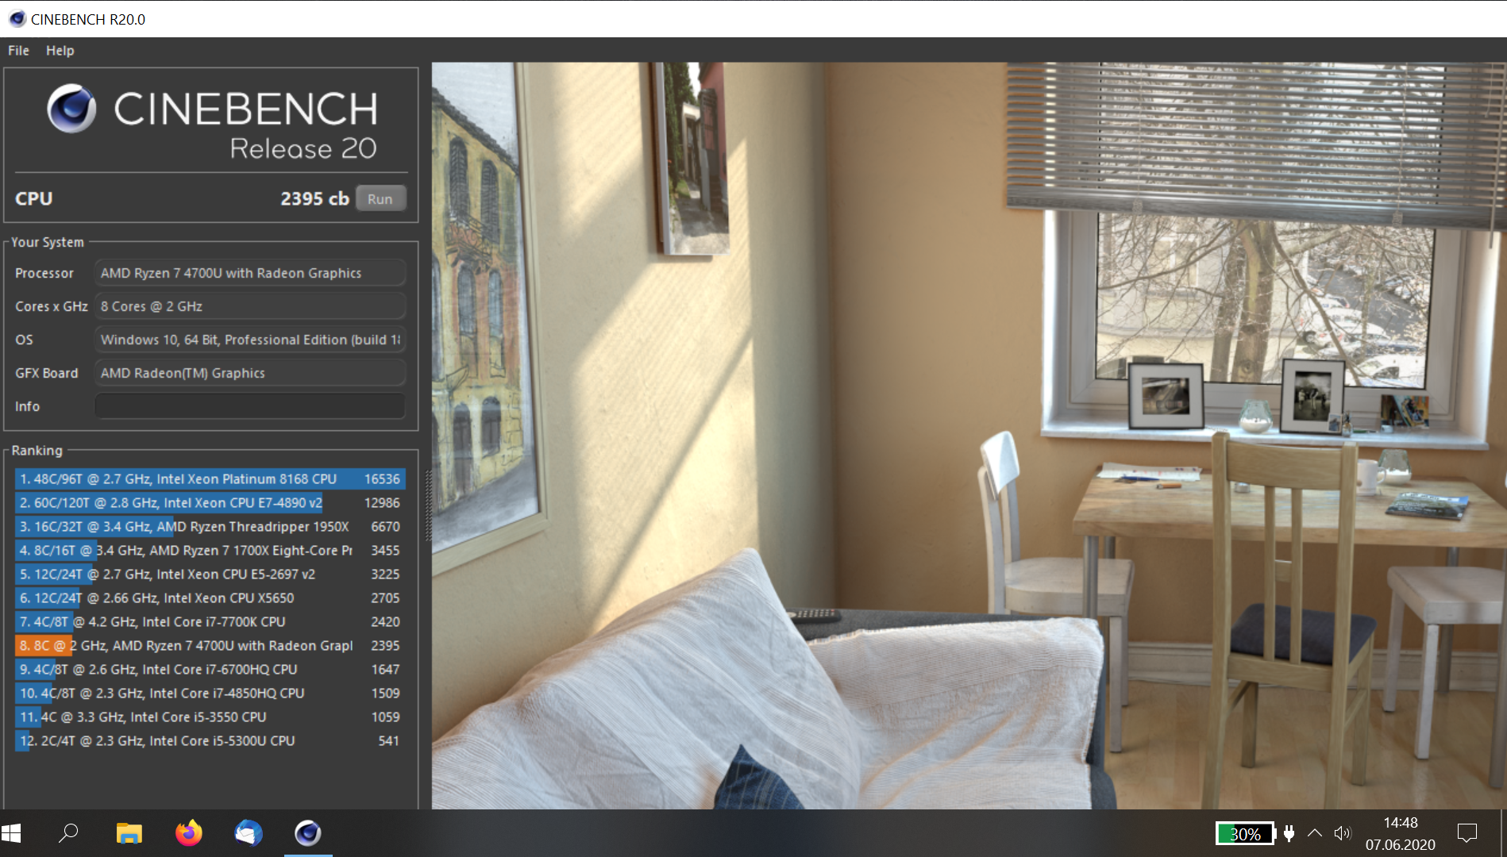Image resolution: width=1507 pixels, height=857 pixels.
Task: Click the rendered room image preview
Action: pos(969,436)
